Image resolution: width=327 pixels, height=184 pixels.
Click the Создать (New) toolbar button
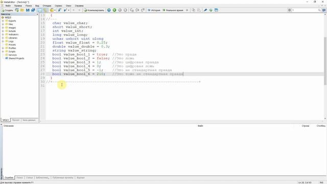7,10
